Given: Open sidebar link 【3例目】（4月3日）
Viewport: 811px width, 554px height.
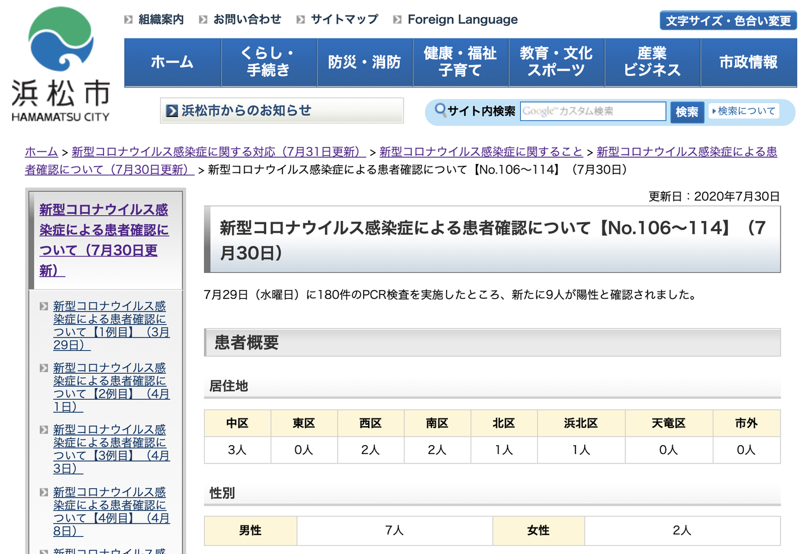Looking at the screenshot, I should 111,449.
